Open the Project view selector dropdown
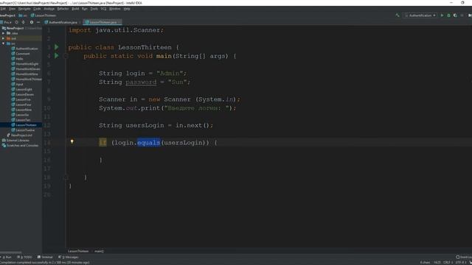Image resolution: width=472 pixels, height=265 pixels. (6, 22)
